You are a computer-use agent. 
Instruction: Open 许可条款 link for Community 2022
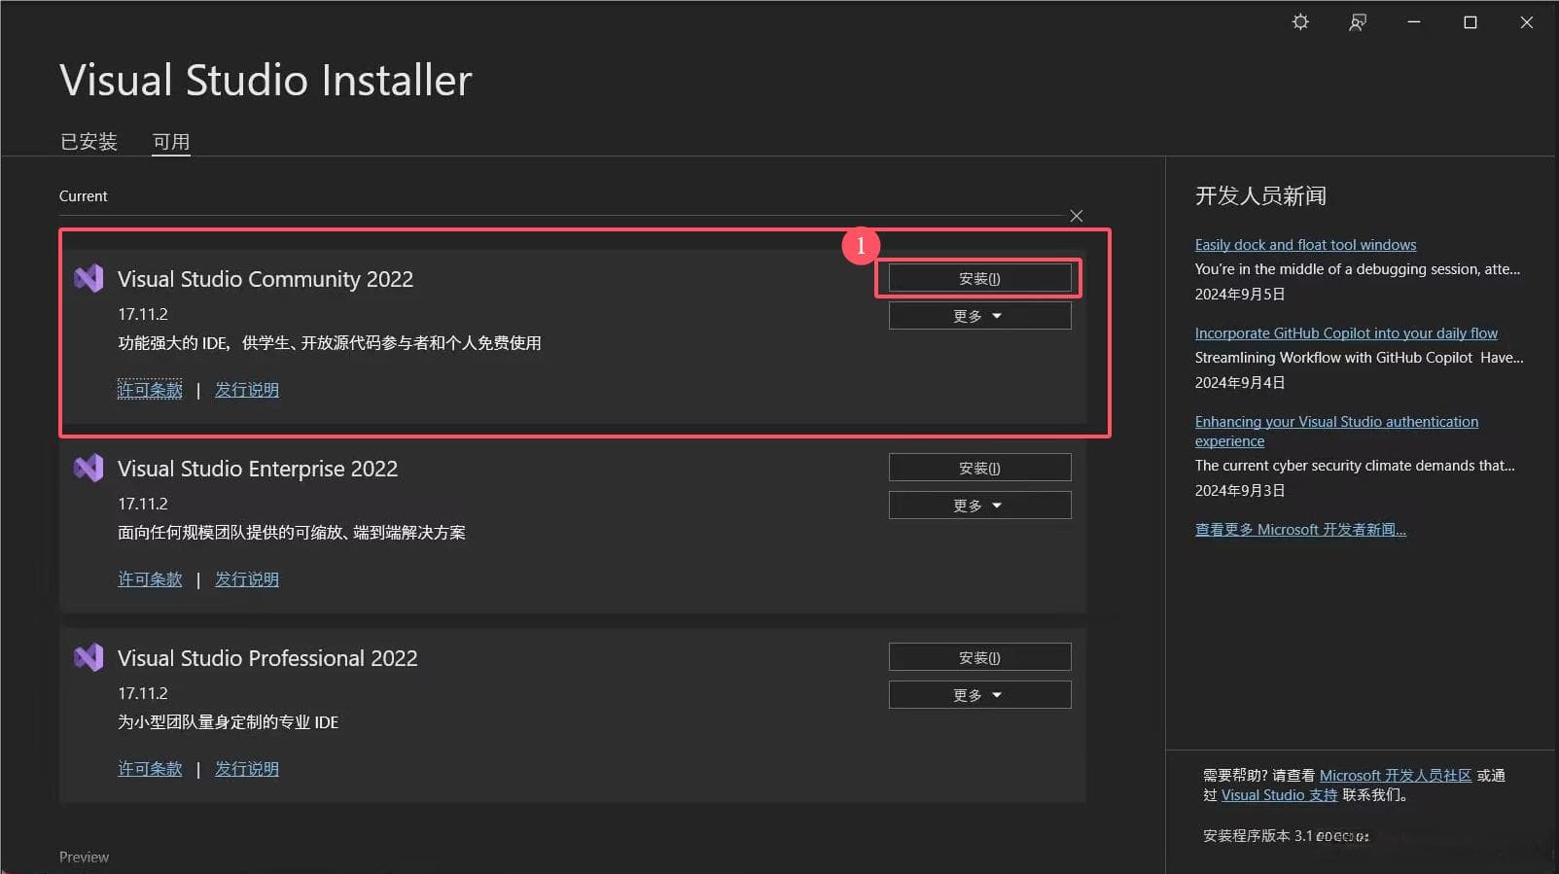[x=150, y=390]
